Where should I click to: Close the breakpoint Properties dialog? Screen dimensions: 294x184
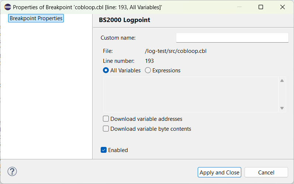coord(283,7)
